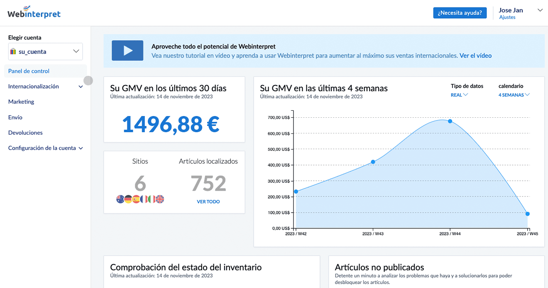Click the gray circular sidebar collapse handle

88,80
